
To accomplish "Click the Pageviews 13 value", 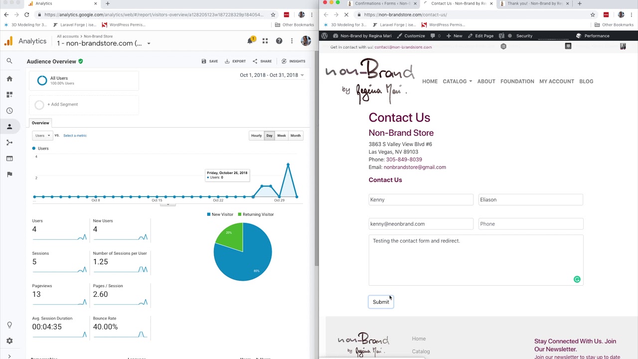I will click(36, 294).
